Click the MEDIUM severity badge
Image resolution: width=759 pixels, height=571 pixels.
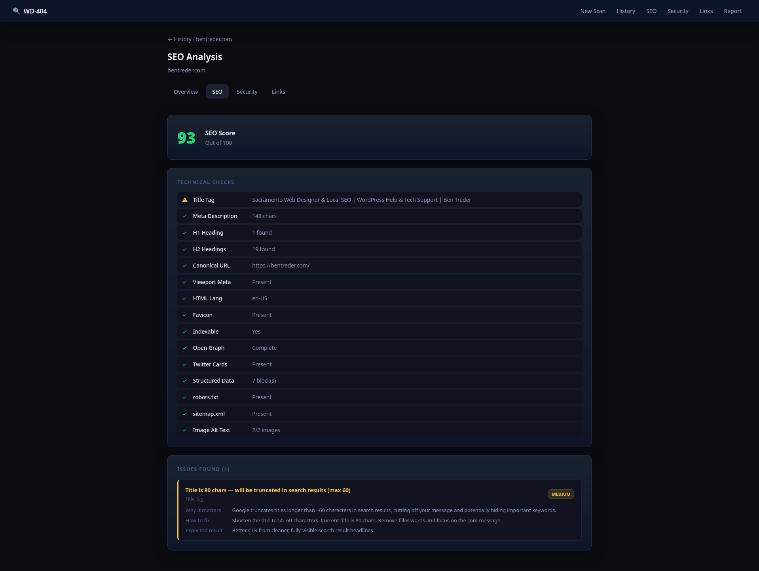click(x=561, y=494)
